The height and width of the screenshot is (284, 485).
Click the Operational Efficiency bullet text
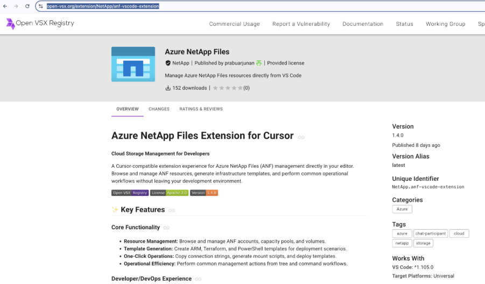pyautogui.click(x=235, y=264)
